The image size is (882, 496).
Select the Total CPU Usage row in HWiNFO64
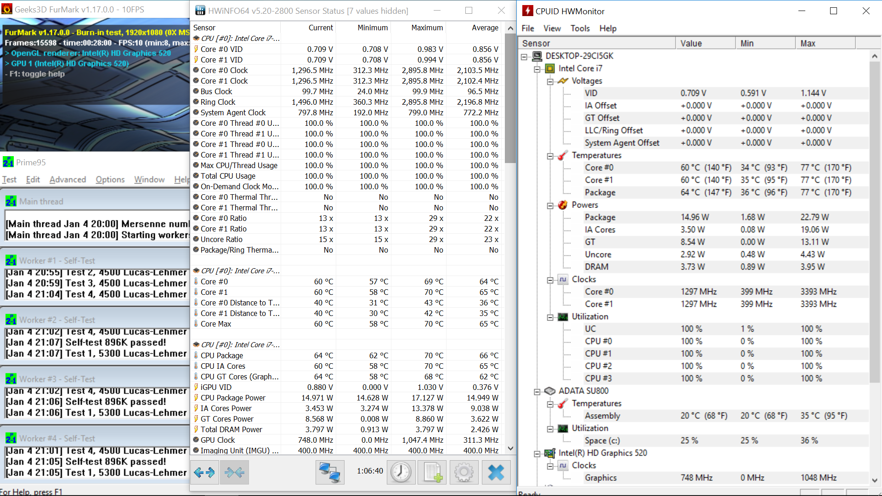347,176
